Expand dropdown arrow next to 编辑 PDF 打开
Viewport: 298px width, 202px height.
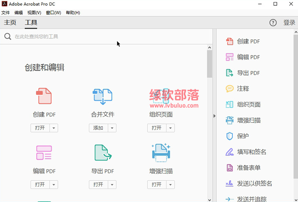[54, 184]
